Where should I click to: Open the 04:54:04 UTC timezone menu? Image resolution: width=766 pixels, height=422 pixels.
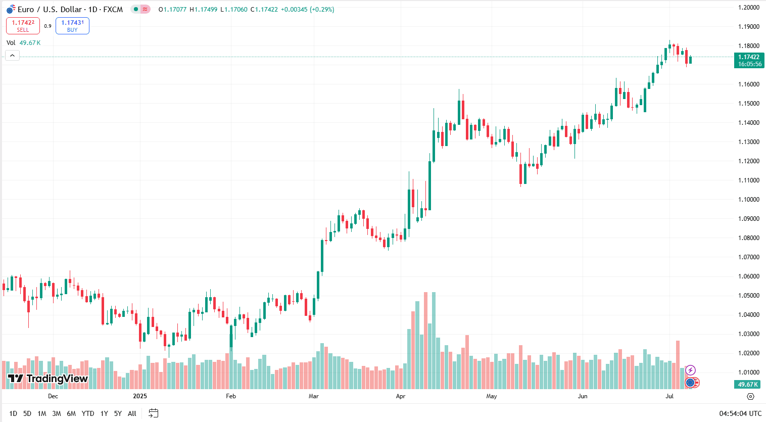click(740, 413)
